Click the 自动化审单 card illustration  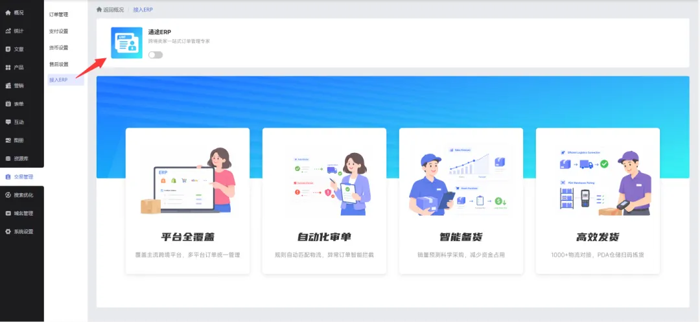(x=331, y=184)
